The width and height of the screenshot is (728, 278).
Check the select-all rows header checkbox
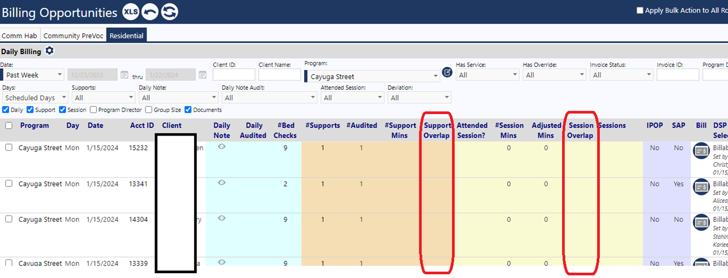(x=9, y=126)
